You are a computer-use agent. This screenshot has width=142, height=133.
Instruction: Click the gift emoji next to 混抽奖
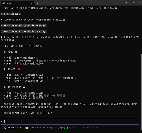tap(19, 69)
